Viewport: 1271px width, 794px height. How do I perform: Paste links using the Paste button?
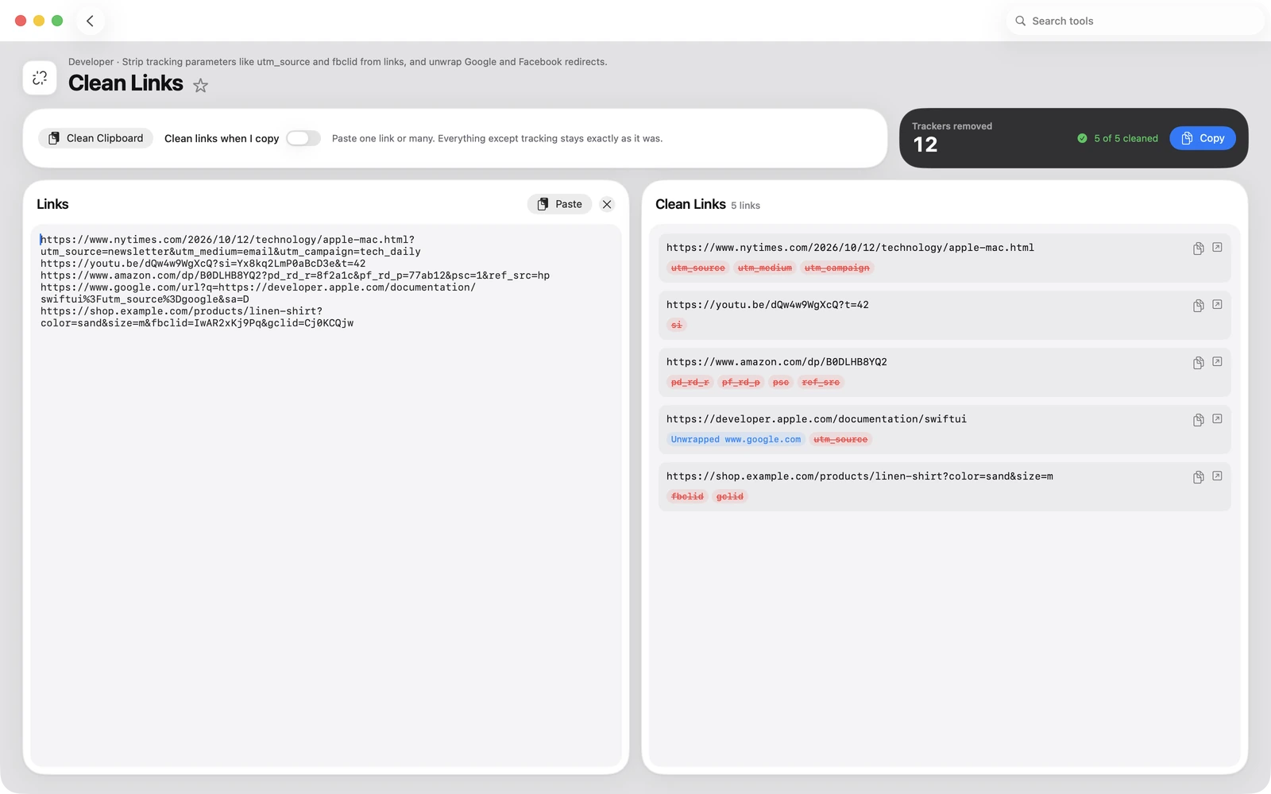tap(560, 204)
